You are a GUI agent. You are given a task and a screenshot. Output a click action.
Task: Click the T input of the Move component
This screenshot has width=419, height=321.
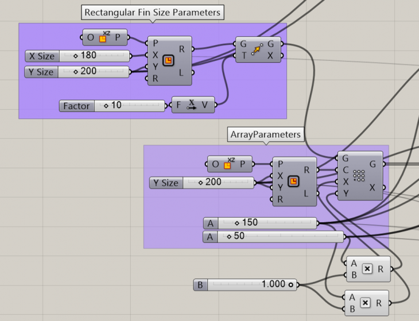point(243,55)
